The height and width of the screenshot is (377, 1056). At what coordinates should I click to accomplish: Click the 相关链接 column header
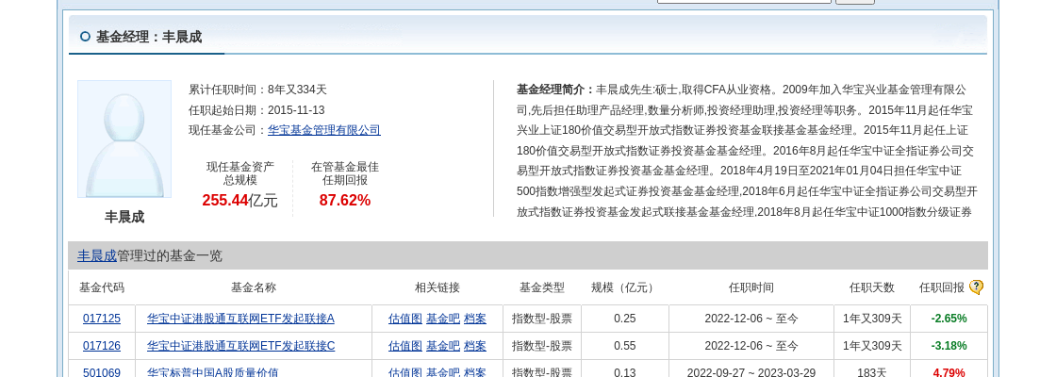(437, 287)
